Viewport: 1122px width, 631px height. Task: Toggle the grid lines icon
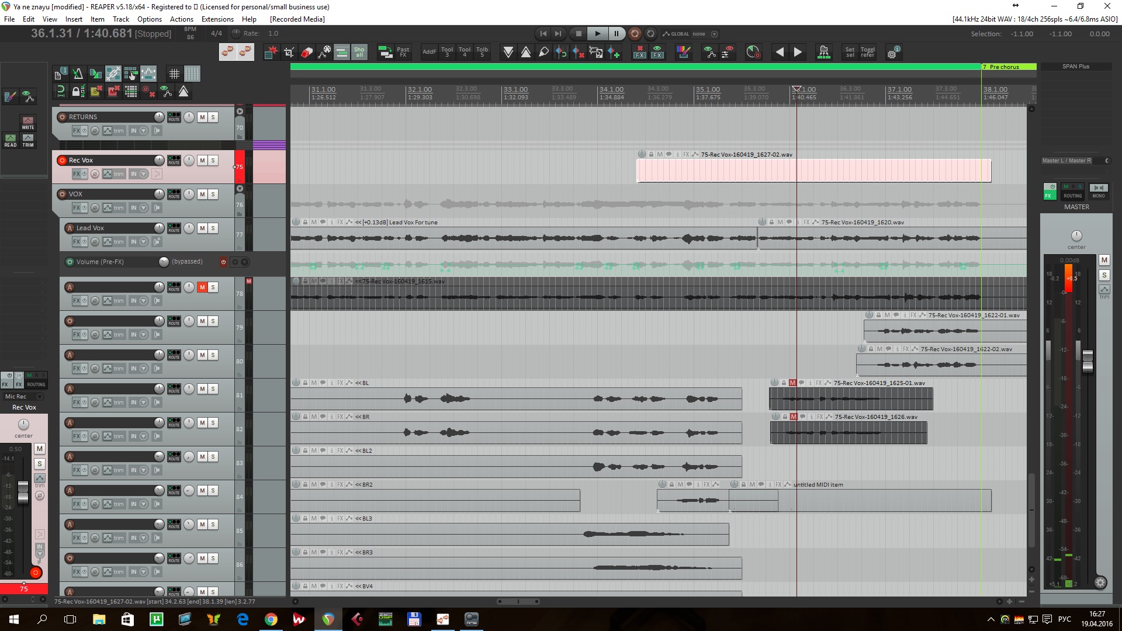pyautogui.click(x=174, y=74)
